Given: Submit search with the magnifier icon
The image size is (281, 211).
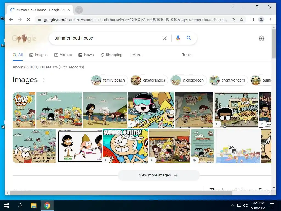Looking at the screenshot, I should point(189,38).
